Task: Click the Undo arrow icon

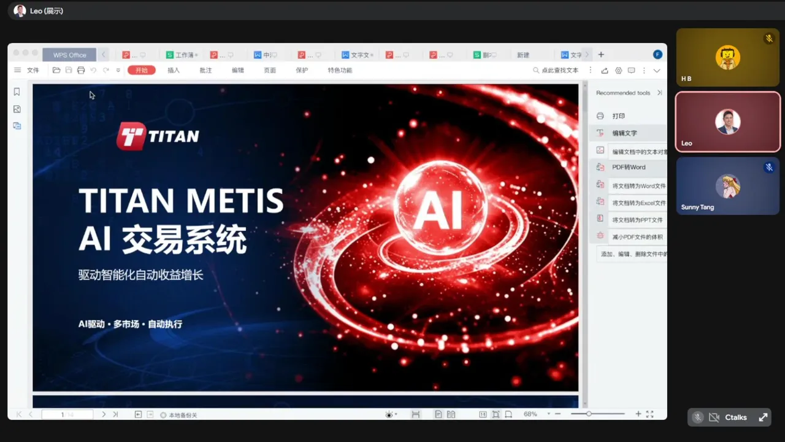Action: click(93, 71)
